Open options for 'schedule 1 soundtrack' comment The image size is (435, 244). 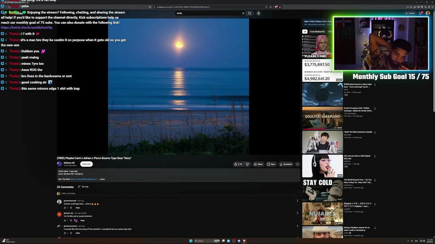297,226
